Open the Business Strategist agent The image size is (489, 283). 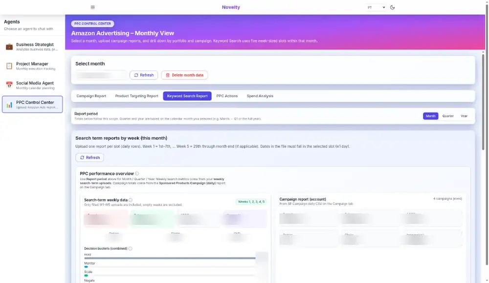click(x=32, y=47)
